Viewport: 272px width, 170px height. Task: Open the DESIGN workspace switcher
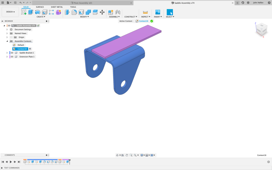10,12
